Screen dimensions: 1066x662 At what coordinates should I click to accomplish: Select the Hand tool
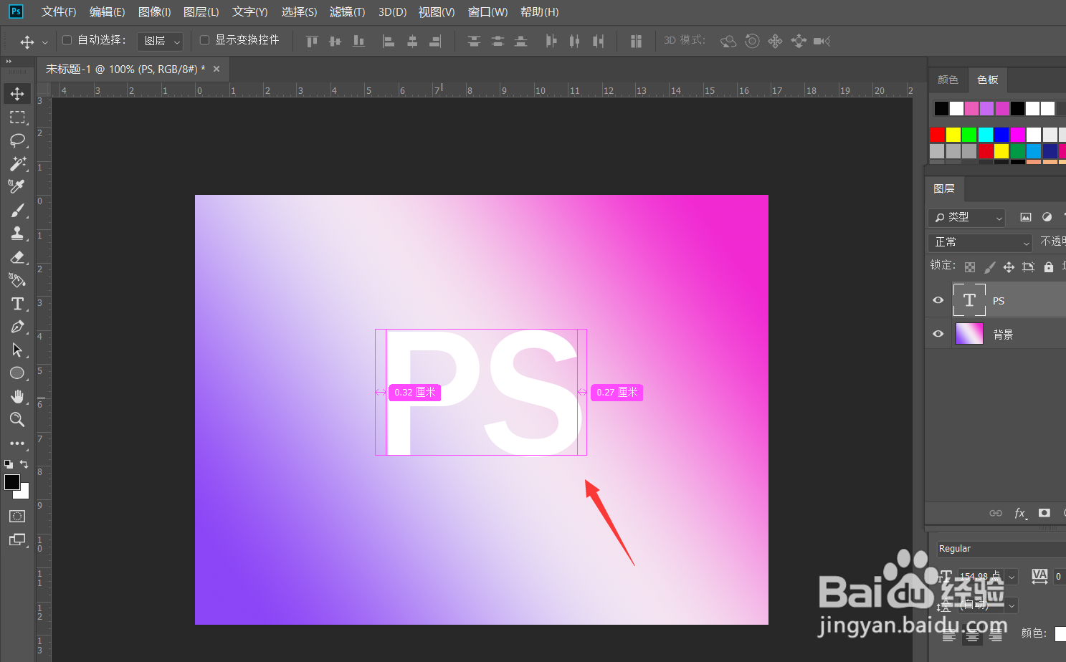(17, 396)
